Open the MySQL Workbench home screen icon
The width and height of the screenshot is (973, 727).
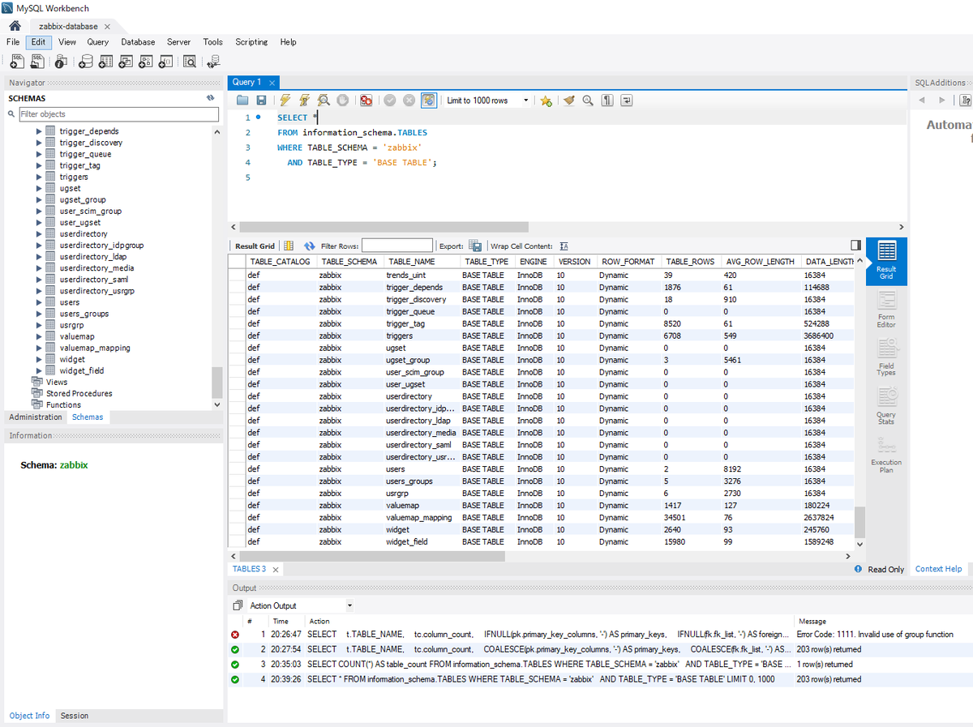(14, 26)
